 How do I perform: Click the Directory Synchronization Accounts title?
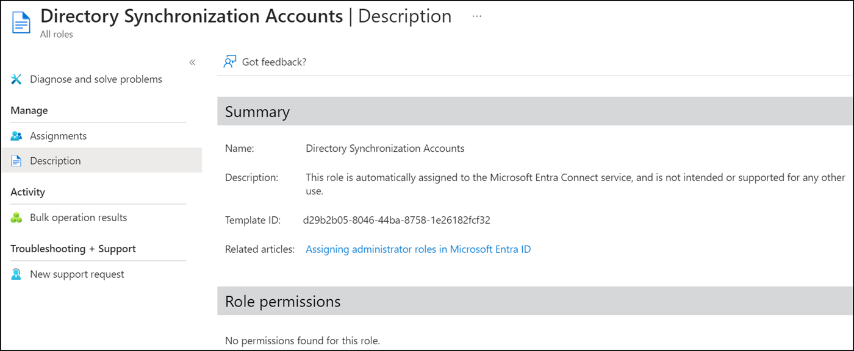coord(191,16)
